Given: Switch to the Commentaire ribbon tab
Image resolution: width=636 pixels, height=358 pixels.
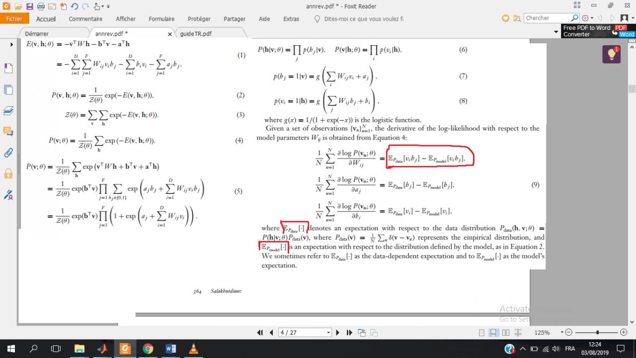Looking at the screenshot, I should tap(85, 19).
